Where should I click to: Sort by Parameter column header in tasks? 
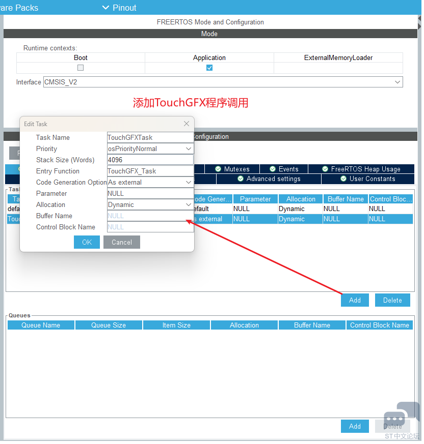point(256,200)
